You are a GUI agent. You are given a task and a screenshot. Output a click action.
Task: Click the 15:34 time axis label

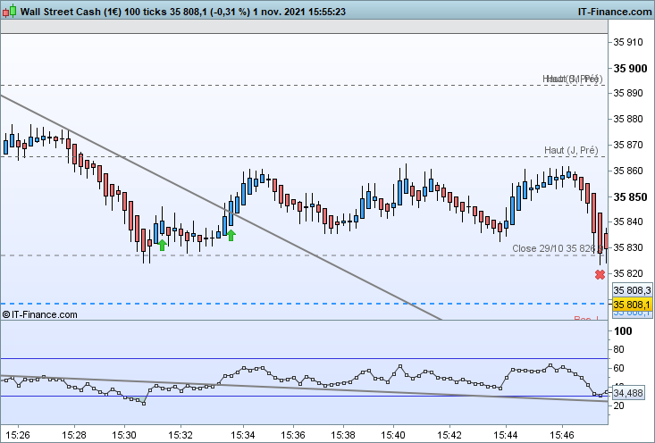(243, 435)
